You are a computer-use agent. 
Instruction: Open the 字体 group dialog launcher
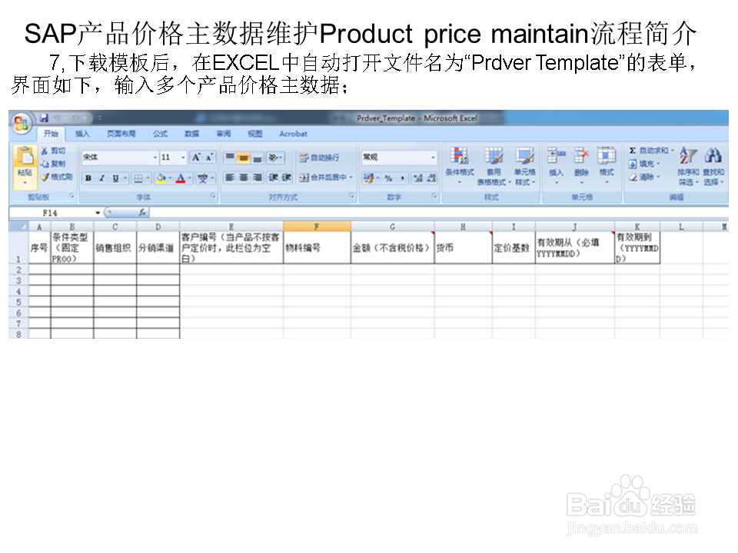213,196
